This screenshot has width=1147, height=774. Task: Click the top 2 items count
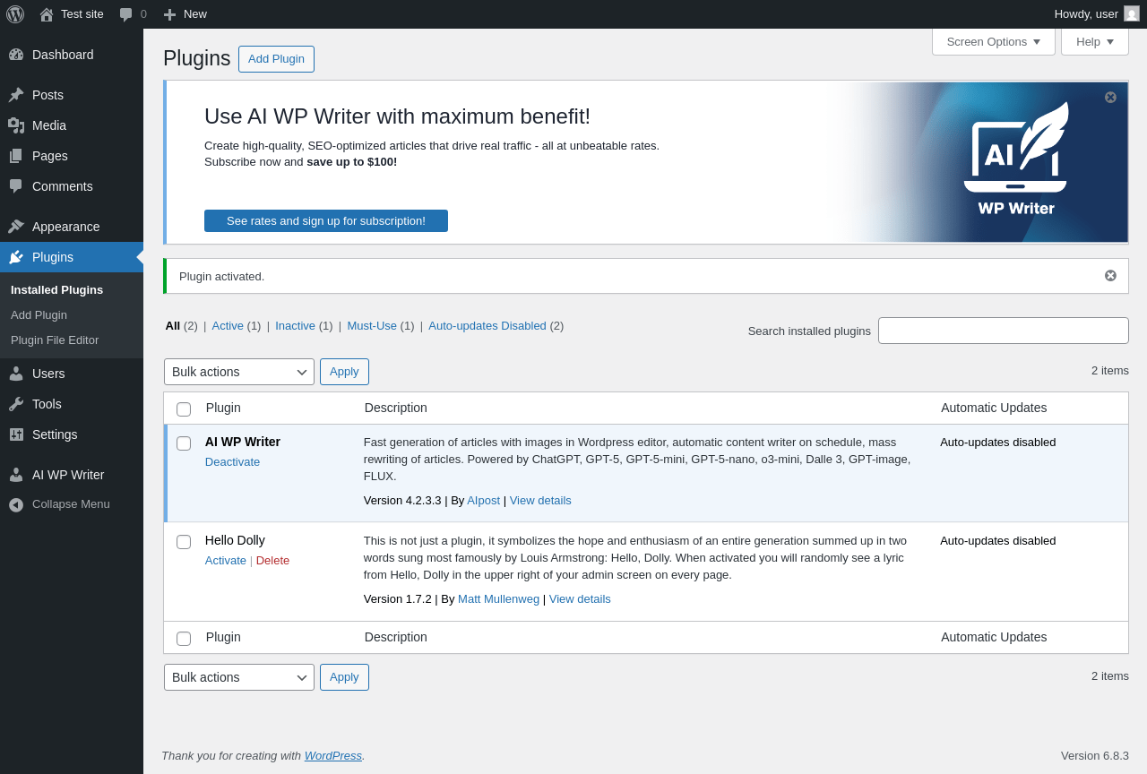point(1110,370)
